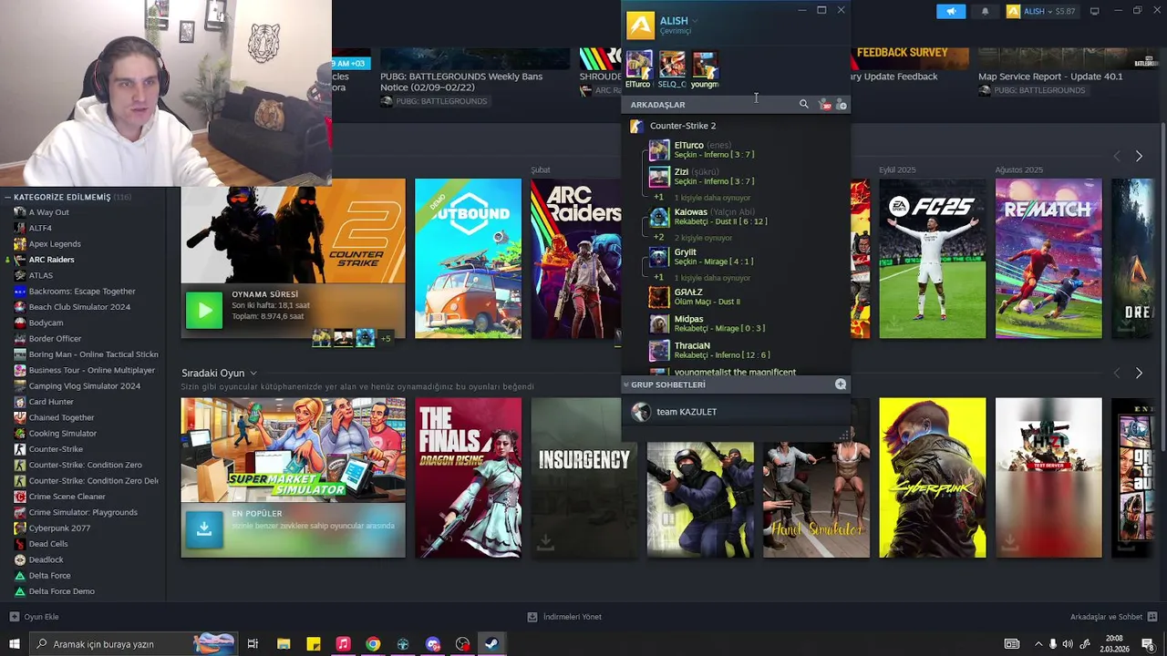Open Windows Start menu

14,644
